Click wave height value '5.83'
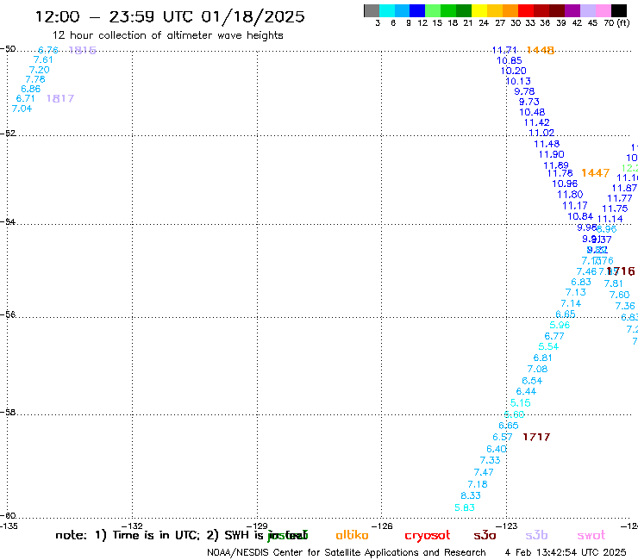The width and height of the screenshot is (638, 560). point(465,508)
